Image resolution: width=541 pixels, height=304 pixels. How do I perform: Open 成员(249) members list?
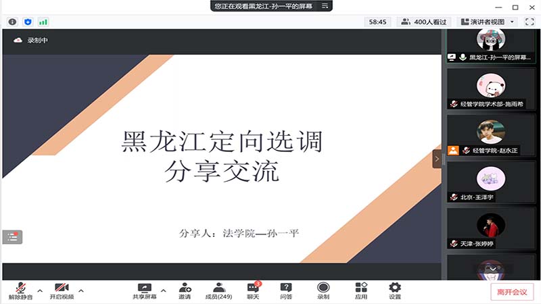pyautogui.click(x=218, y=291)
